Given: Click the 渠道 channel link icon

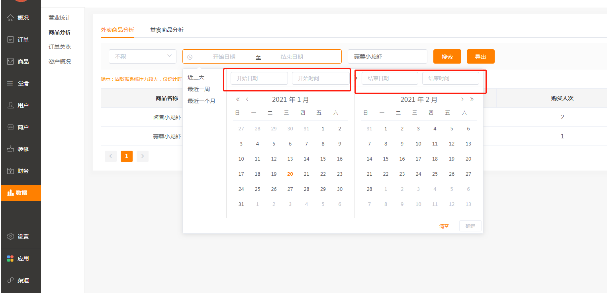Looking at the screenshot, I should (11, 280).
